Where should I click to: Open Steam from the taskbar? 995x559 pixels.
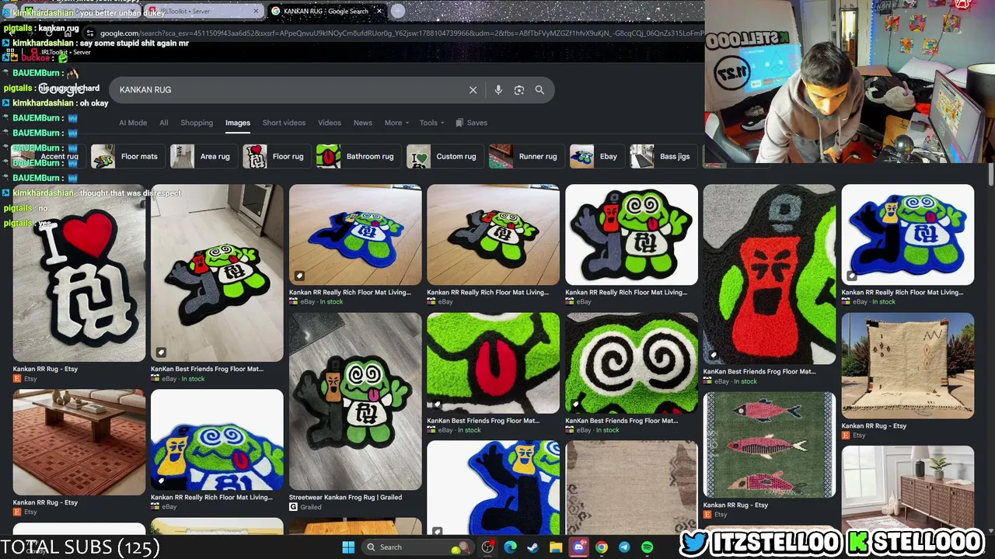tap(532, 547)
